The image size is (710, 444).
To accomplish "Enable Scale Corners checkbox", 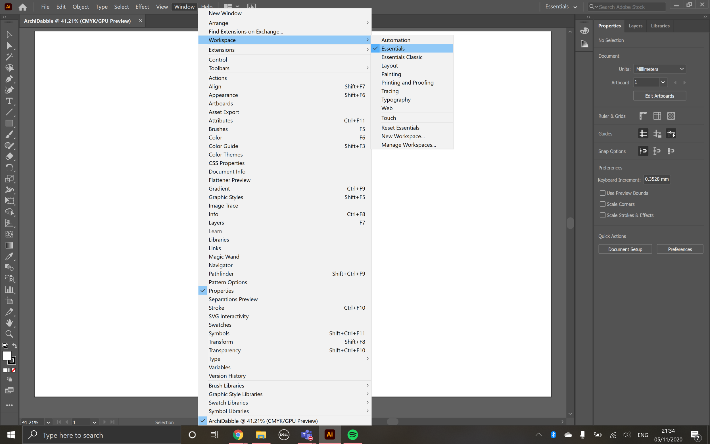I will coord(602,204).
